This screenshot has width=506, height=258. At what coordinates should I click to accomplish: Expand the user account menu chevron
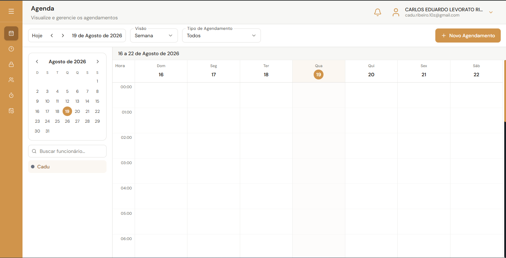(x=491, y=12)
